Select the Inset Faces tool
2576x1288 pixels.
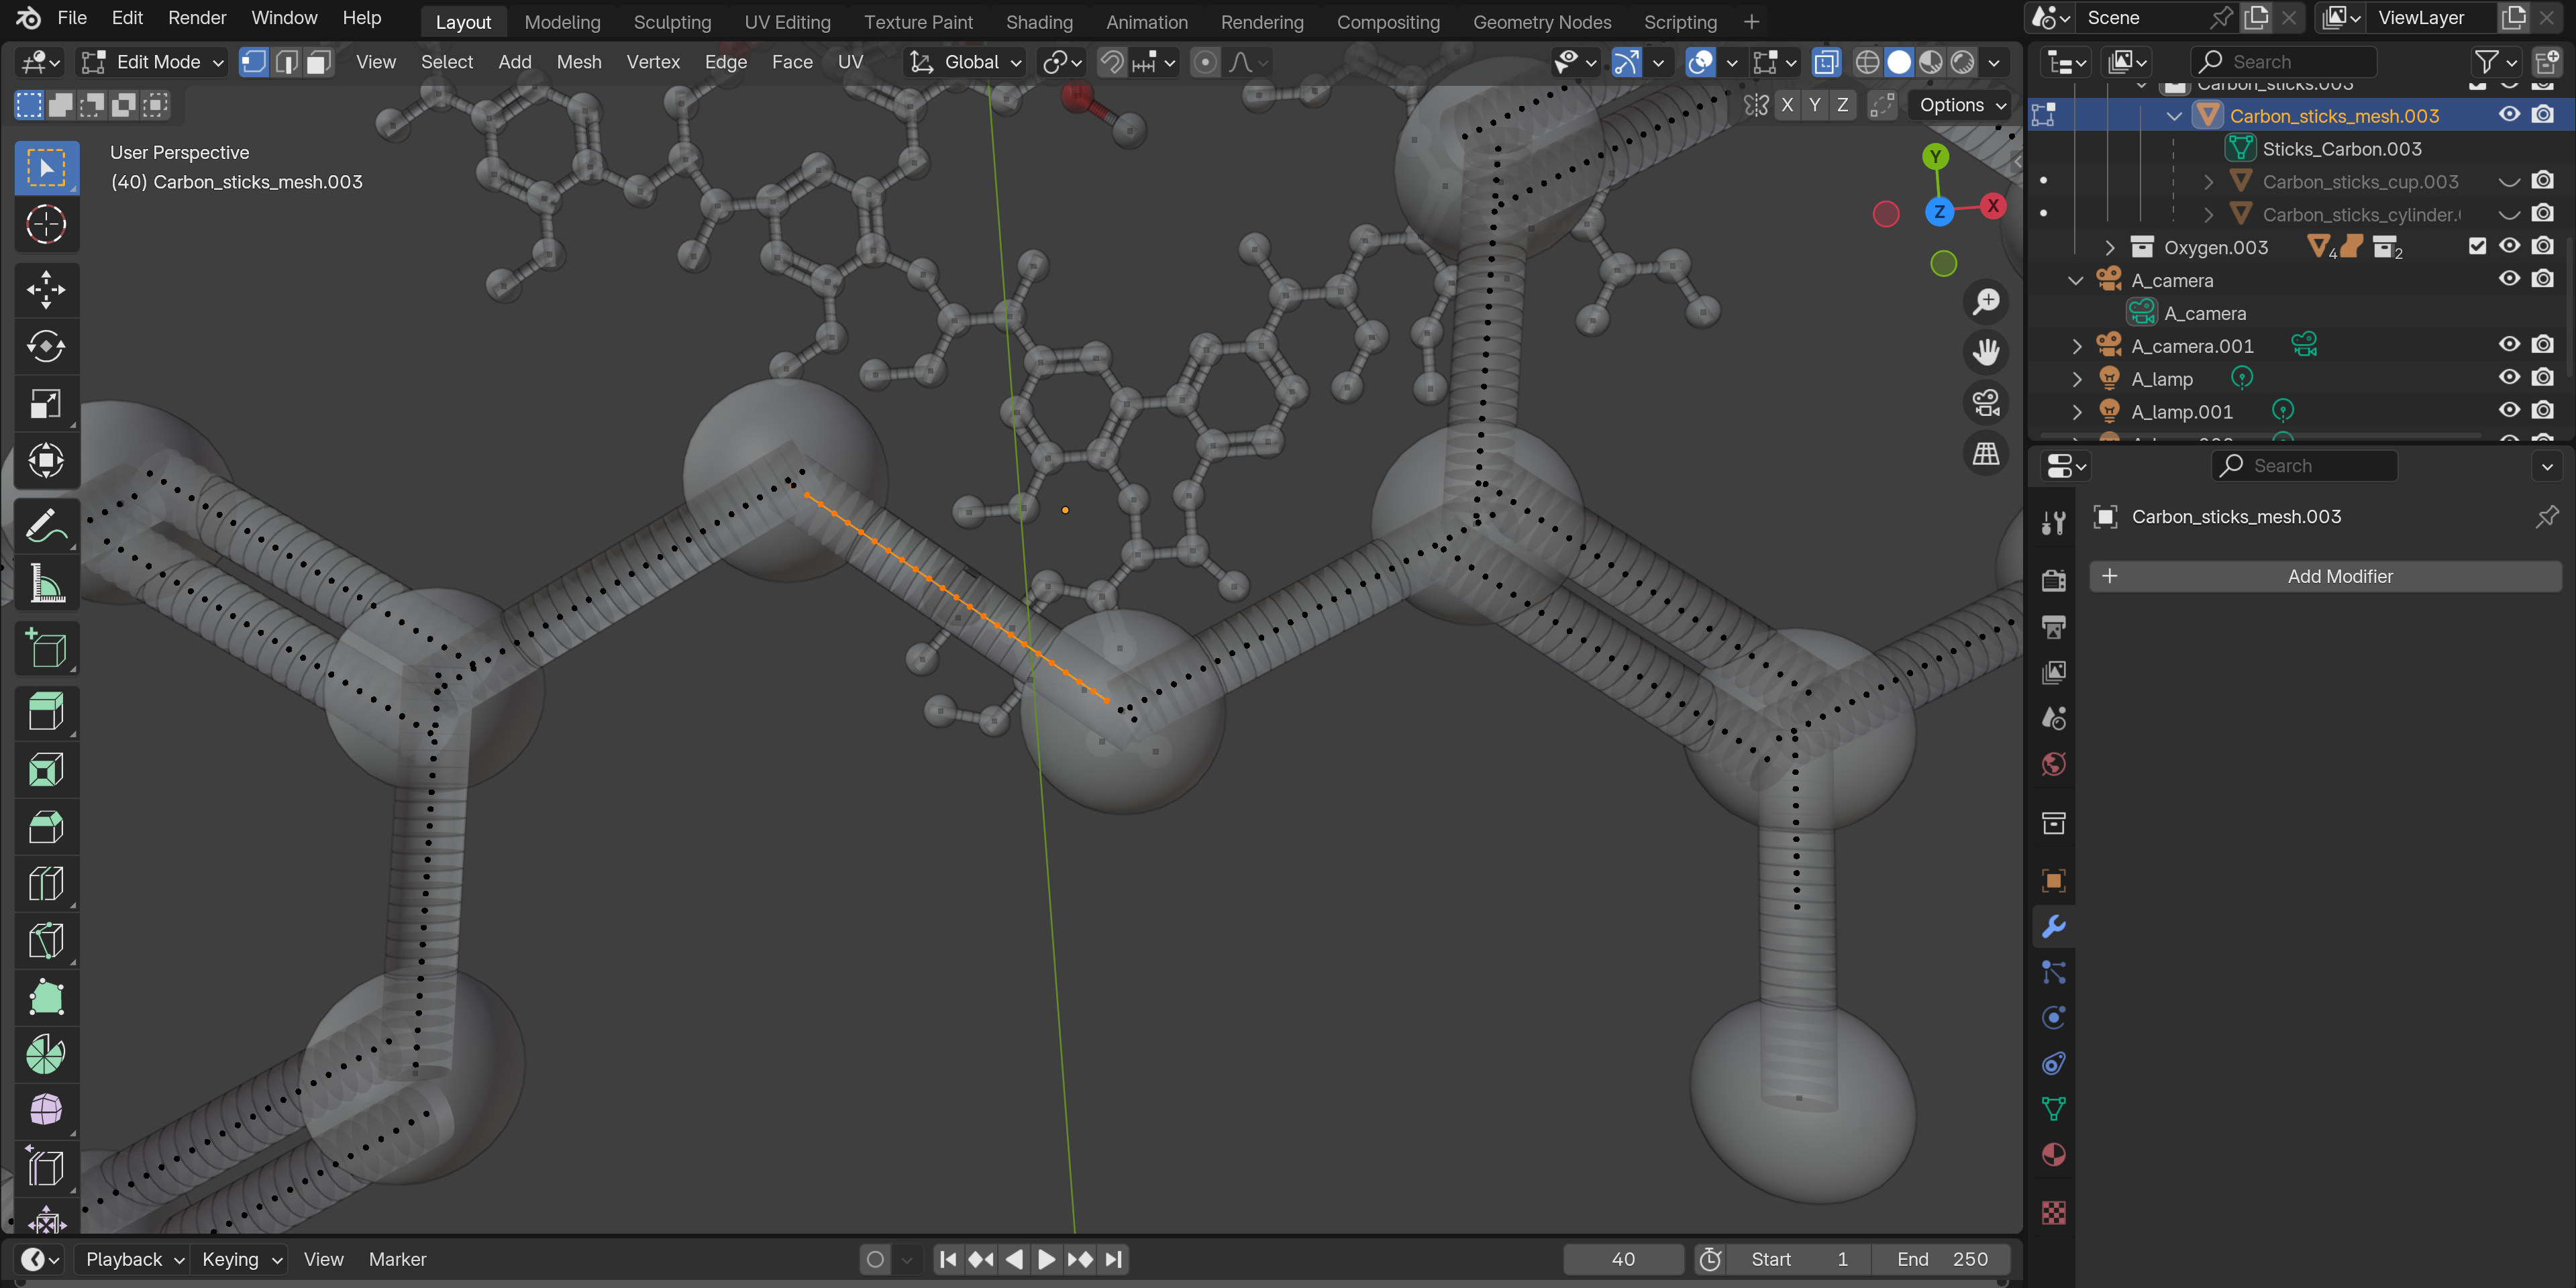tap(46, 770)
